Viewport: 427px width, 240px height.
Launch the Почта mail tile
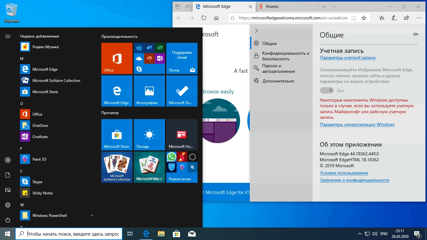coord(182,58)
